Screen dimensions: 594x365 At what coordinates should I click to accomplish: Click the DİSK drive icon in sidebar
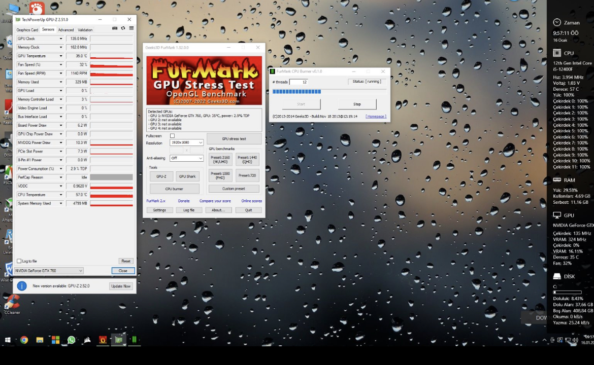pyautogui.click(x=557, y=276)
